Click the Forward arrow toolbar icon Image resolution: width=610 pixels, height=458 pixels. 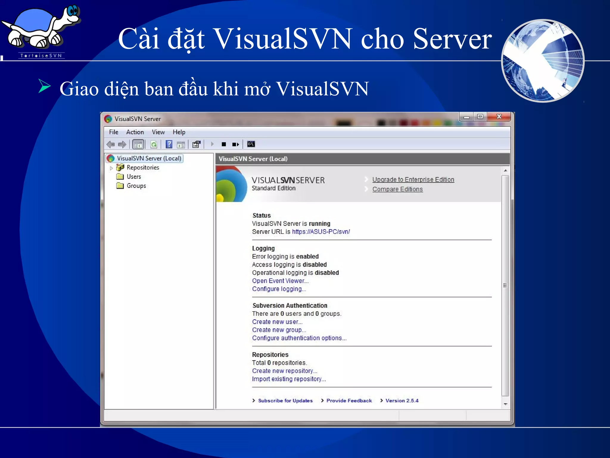point(122,145)
